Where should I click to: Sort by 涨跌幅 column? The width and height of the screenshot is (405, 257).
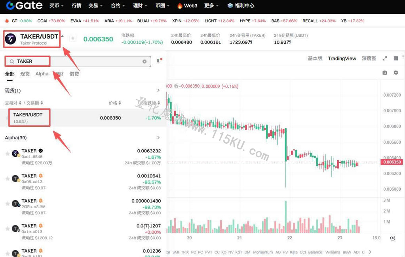pos(152,103)
